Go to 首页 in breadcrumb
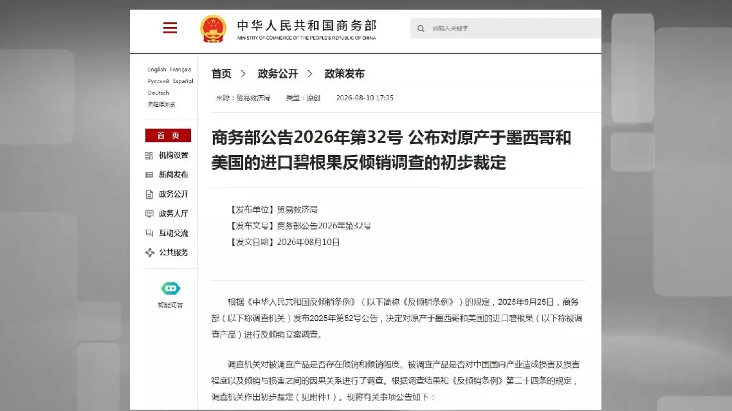The height and width of the screenshot is (411, 732). 221,74
